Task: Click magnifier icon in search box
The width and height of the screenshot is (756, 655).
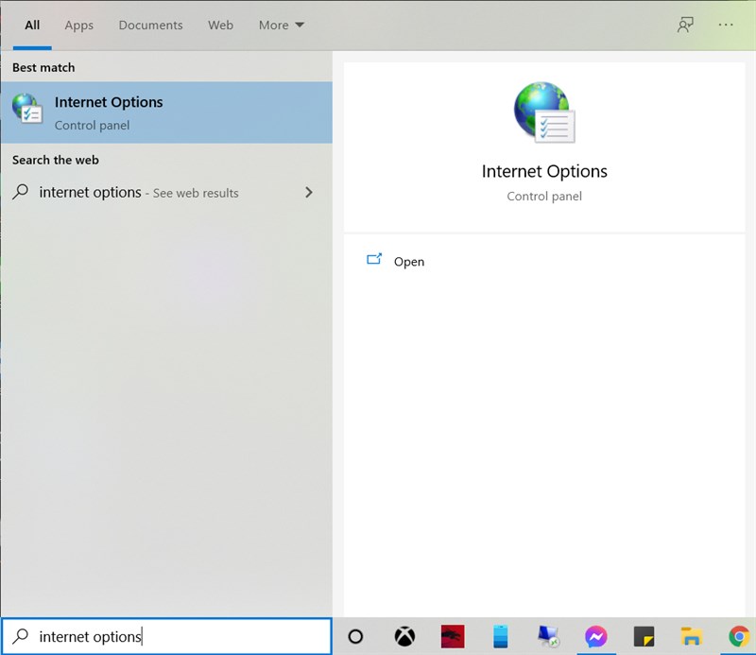Action: [x=21, y=637]
